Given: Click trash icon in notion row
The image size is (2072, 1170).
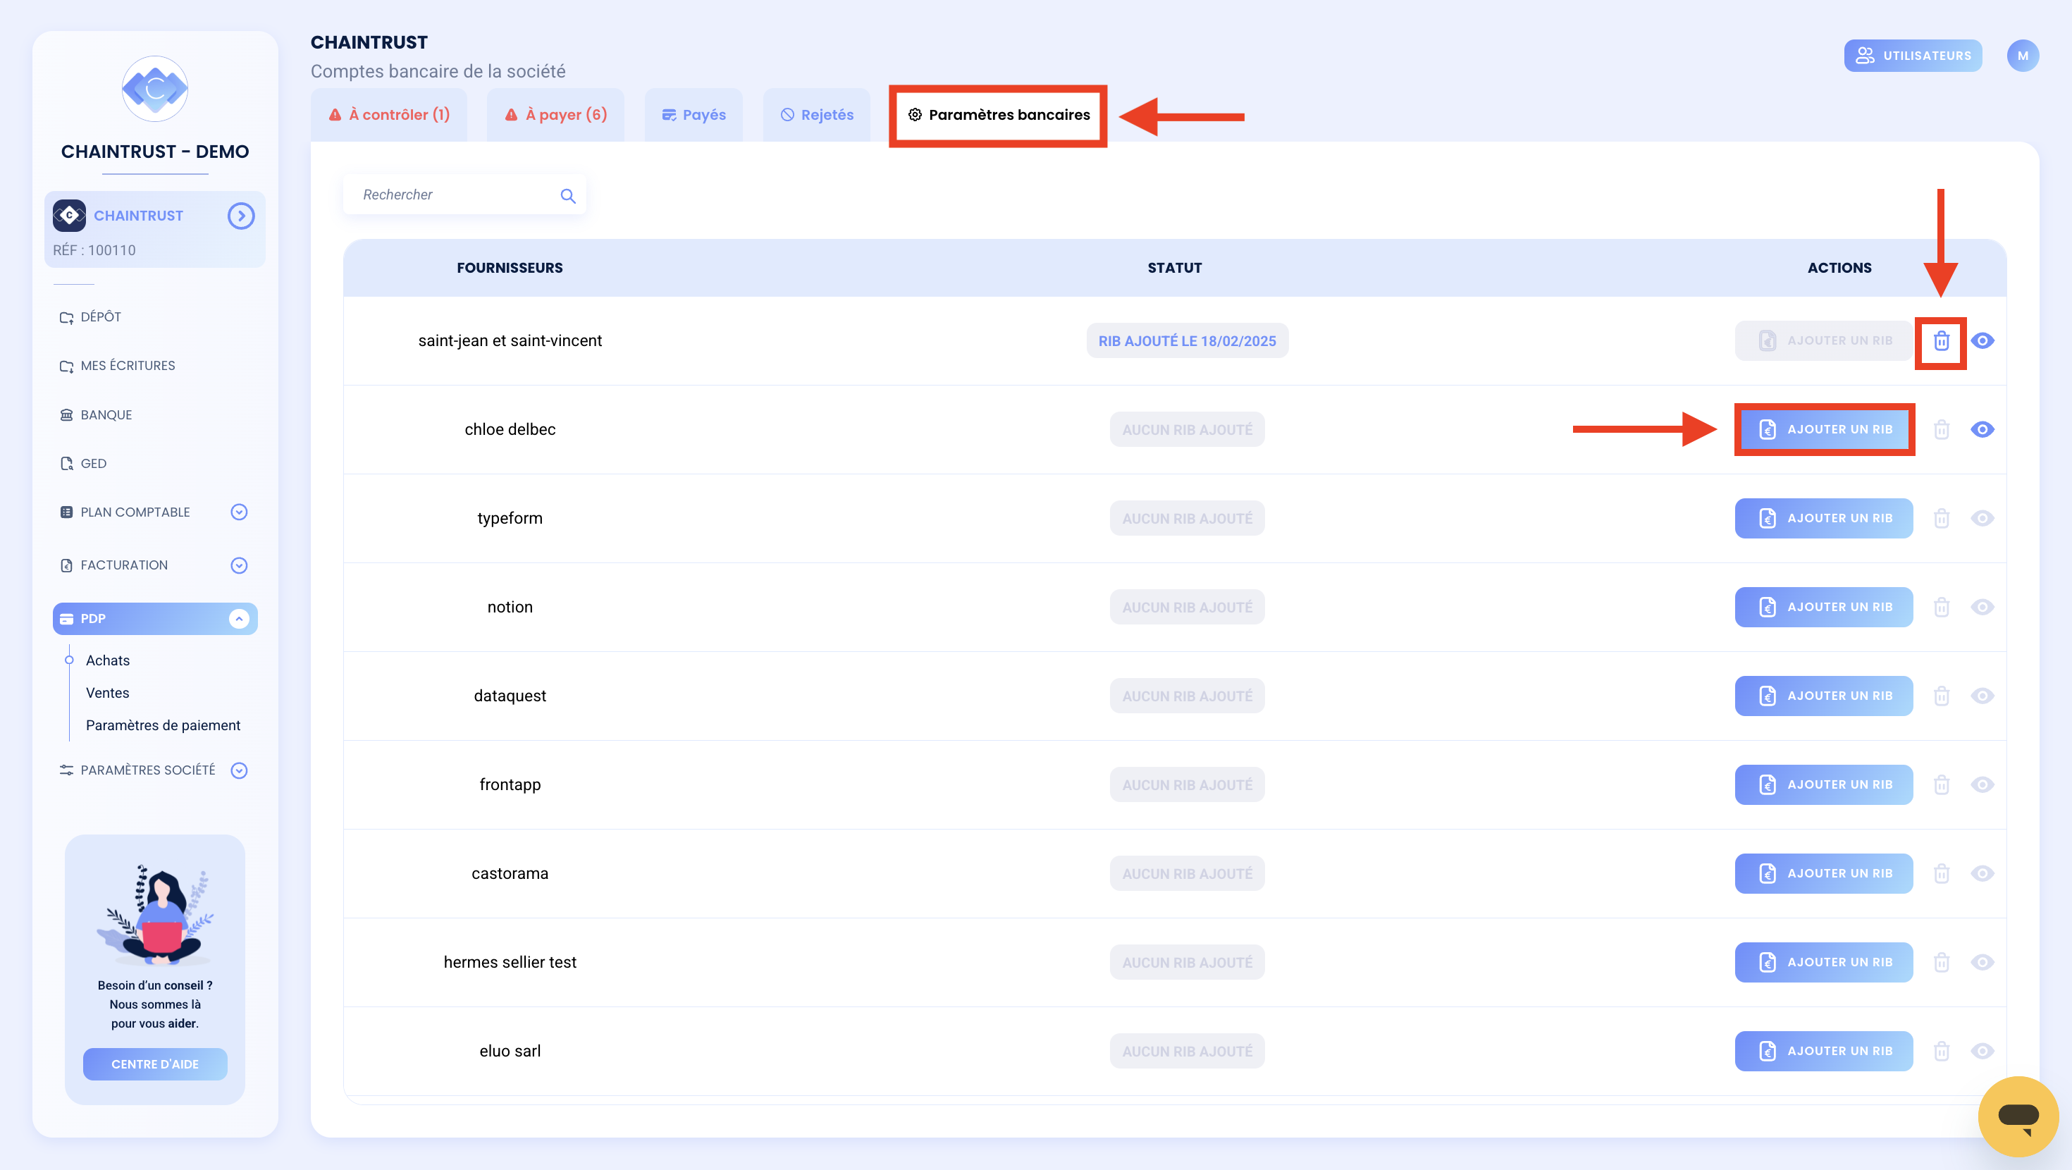Looking at the screenshot, I should 1941,608.
